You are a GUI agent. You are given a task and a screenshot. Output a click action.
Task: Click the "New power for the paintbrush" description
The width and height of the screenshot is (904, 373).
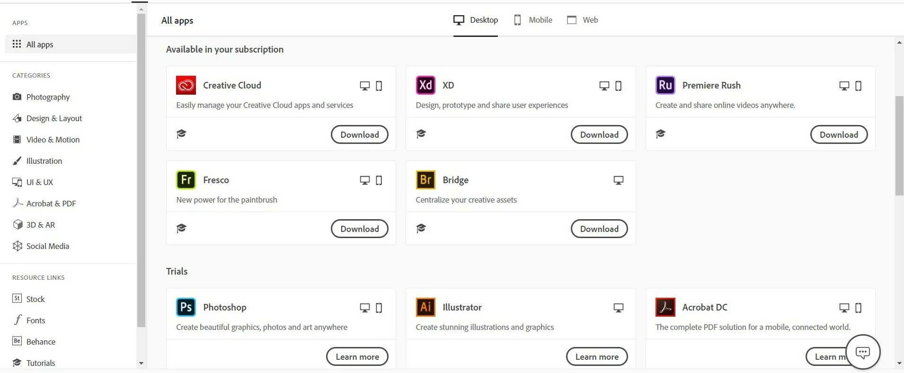pos(227,200)
